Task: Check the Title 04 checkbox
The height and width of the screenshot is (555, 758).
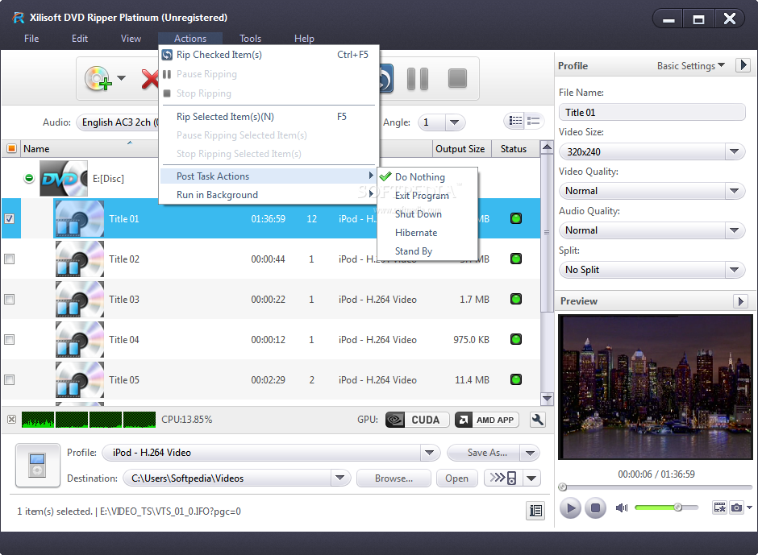Action: pos(9,340)
